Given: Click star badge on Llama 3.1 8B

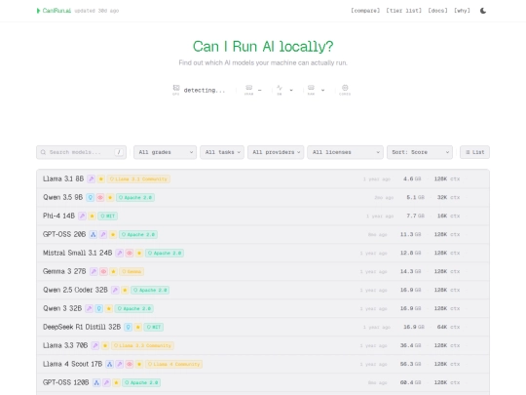Looking at the screenshot, I should coord(101,179).
